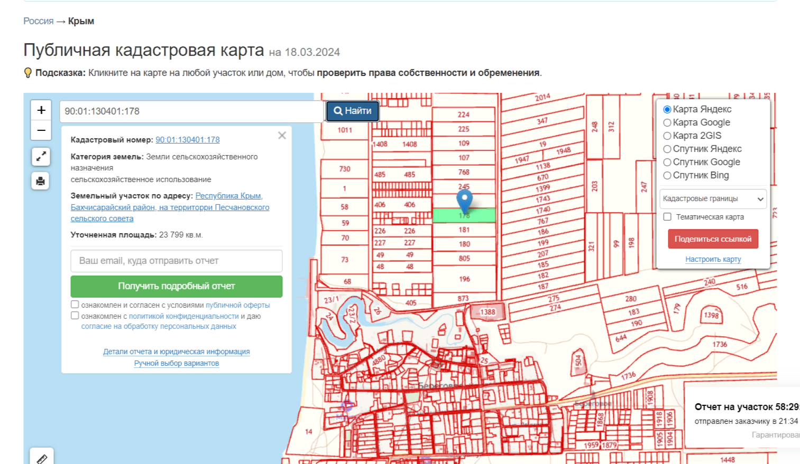Viewport: 800px width, 464px height.
Task: Open Детали отчета и юридическая информация link
Action: pyautogui.click(x=177, y=352)
